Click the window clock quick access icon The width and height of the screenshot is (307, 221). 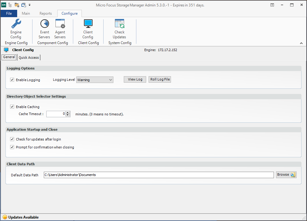click(24, 5)
